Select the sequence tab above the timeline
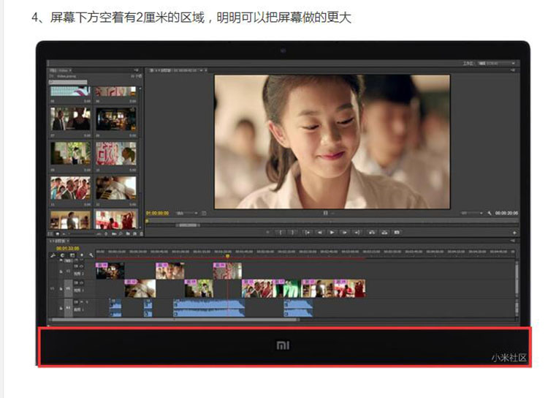This screenshot has height=398, width=548. click(58, 241)
